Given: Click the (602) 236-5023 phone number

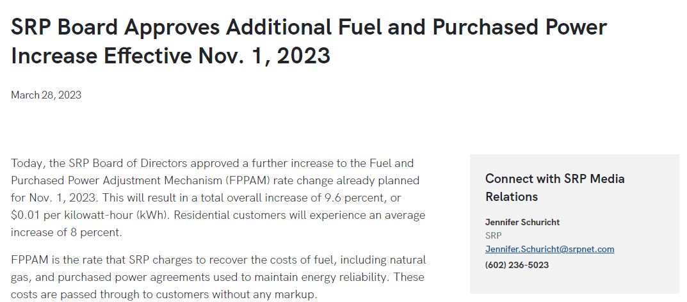Looking at the screenshot, I should coord(517,265).
